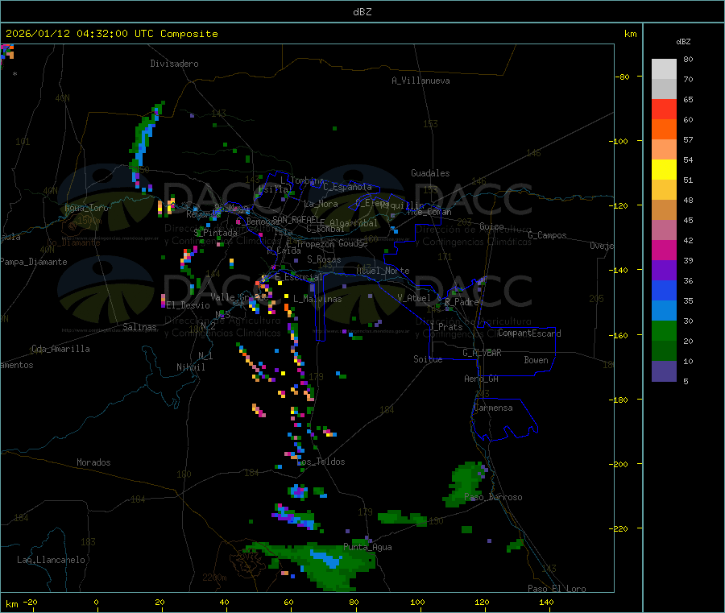Select the S_Pintada label
This screenshot has width=725, height=613.
pyautogui.click(x=215, y=233)
